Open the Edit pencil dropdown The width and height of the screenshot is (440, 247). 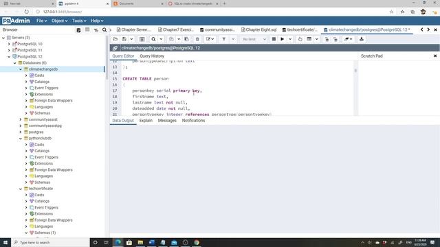point(210,39)
